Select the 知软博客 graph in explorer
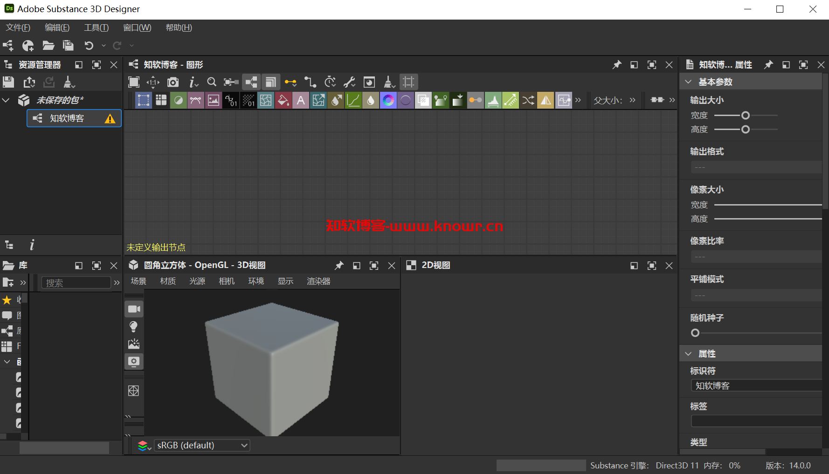Viewport: 829px width, 474px height. click(x=74, y=118)
